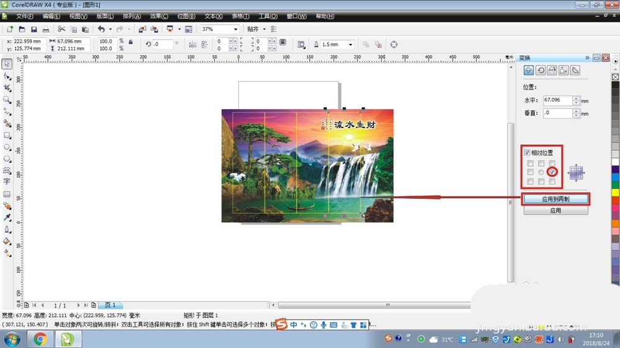This screenshot has height=348, width=620.
Task: Expand the undo history dropdown arrow
Action: (x=110, y=29)
